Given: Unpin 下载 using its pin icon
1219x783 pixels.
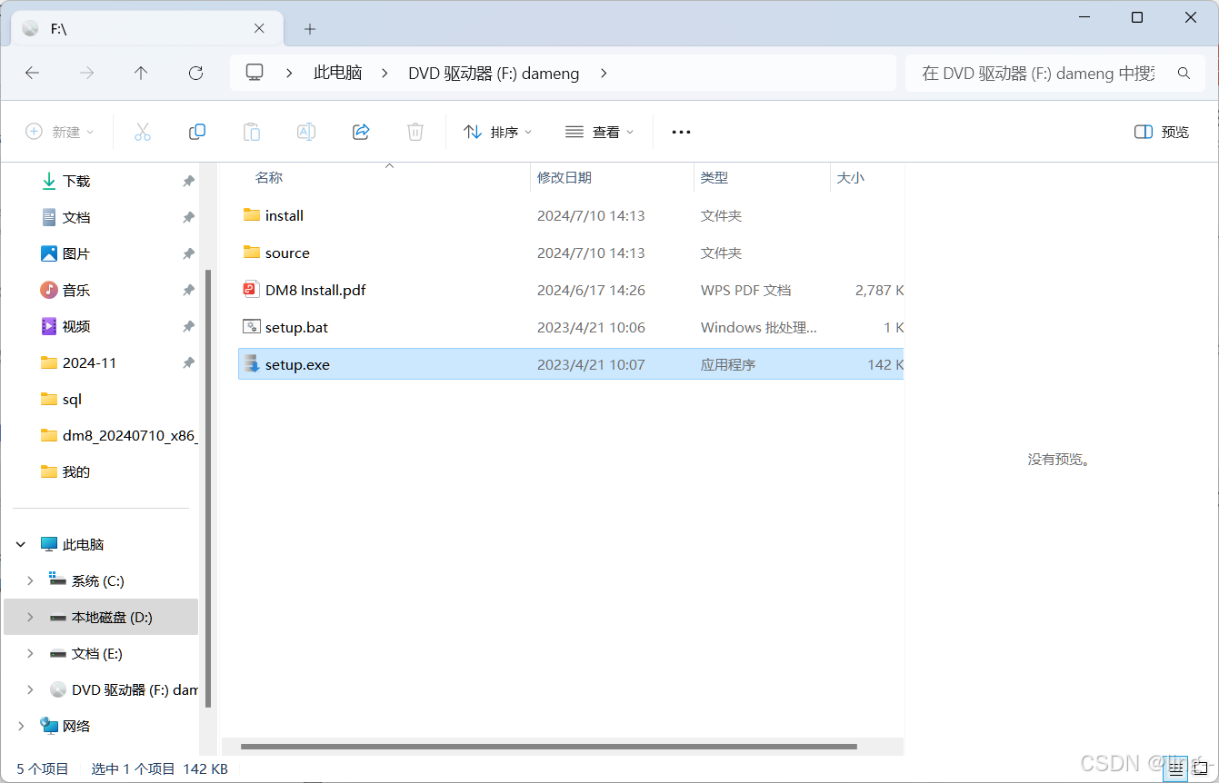Looking at the screenshot, I should [x=188, y=181].
